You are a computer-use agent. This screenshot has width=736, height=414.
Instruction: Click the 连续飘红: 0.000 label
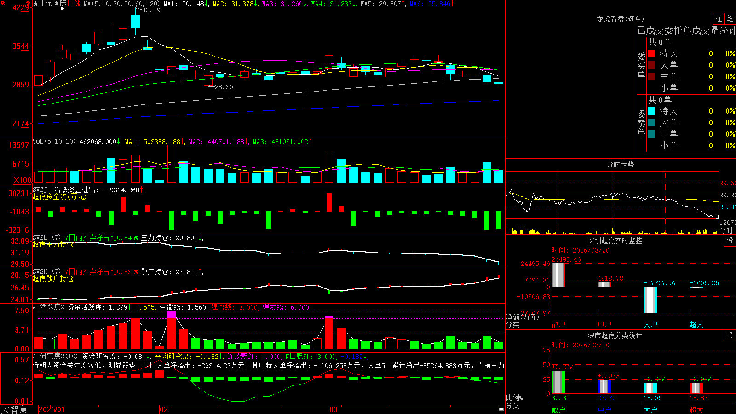click(x=254, y=356)
